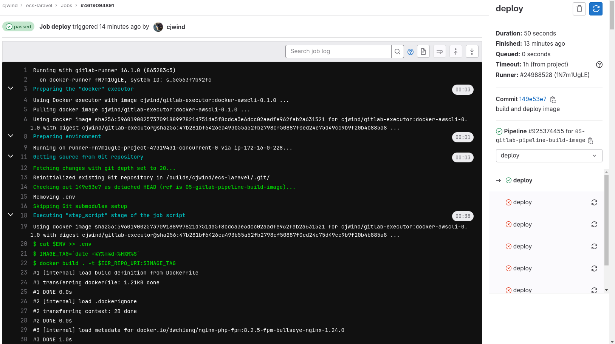The width and height of the screenshot is (615, 344).
Task: Click the 'build and deploy image' commit message
Action: click(528, 109)
